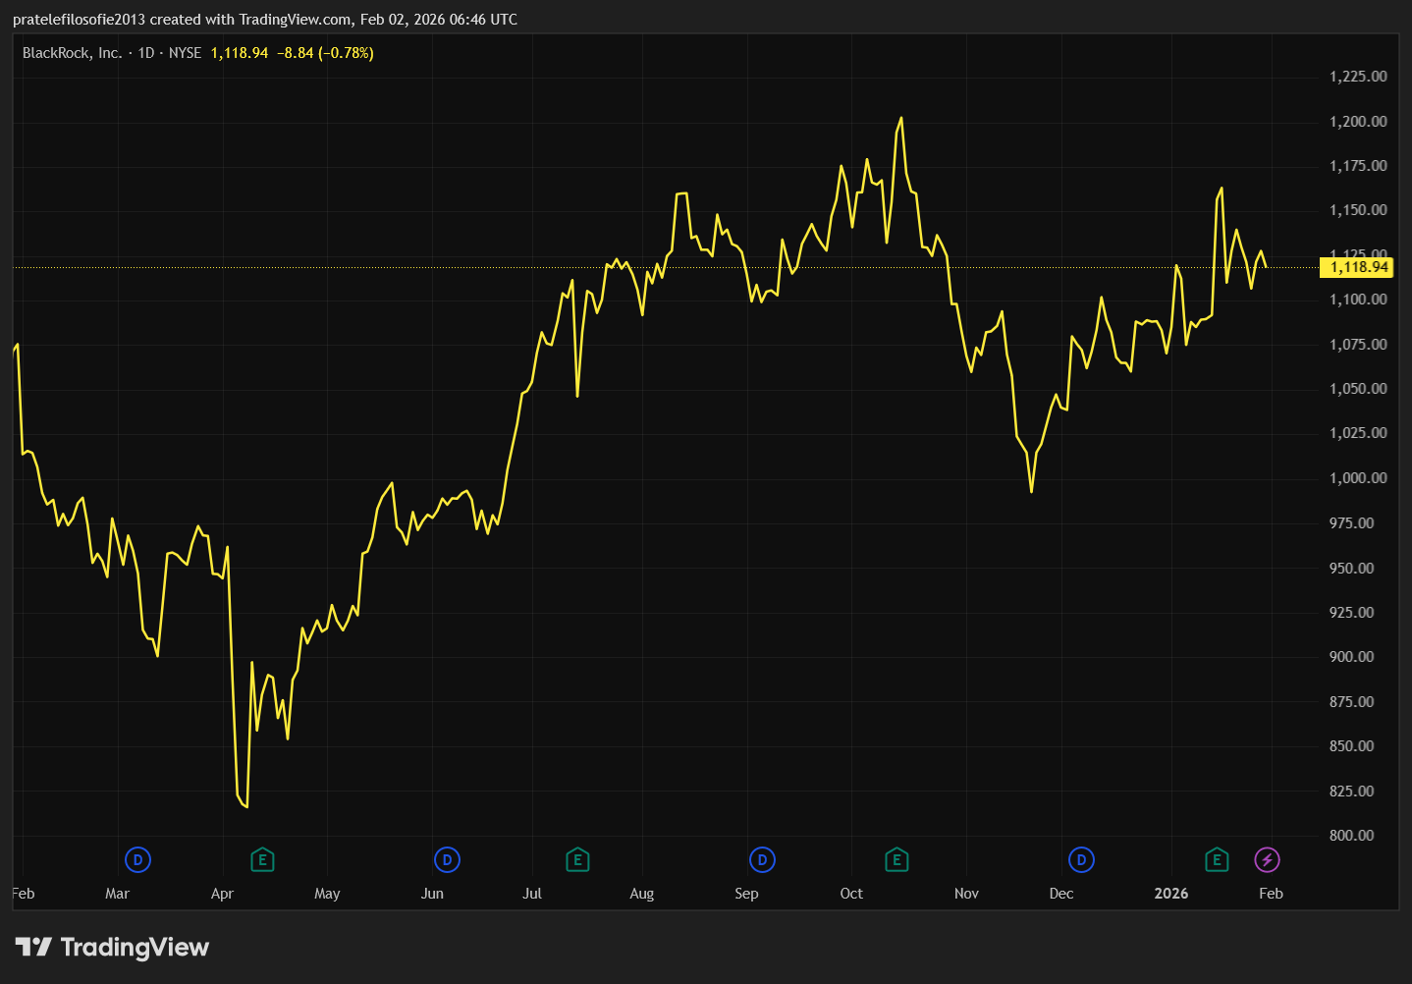1412x984 pixels.
Task: Click the 925.00 price axis label
Action: coord(1351,613)
